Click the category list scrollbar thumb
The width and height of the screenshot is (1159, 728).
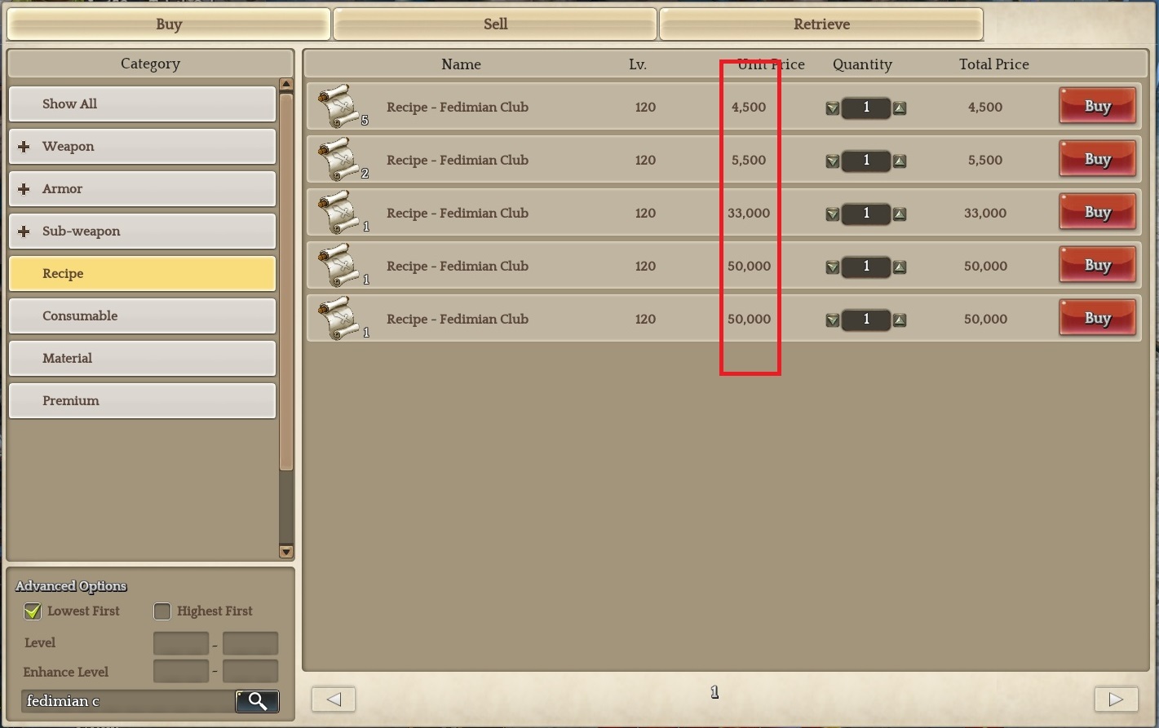click(285, 281)
